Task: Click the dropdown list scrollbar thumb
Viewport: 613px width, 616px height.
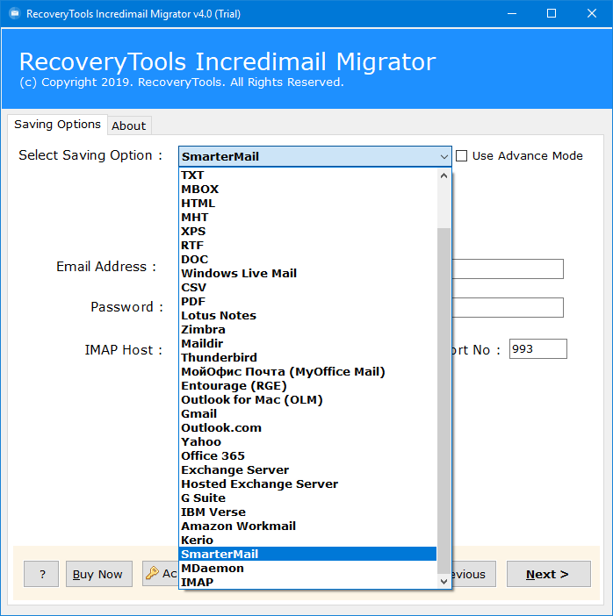Action: click(x=444, y=401)
